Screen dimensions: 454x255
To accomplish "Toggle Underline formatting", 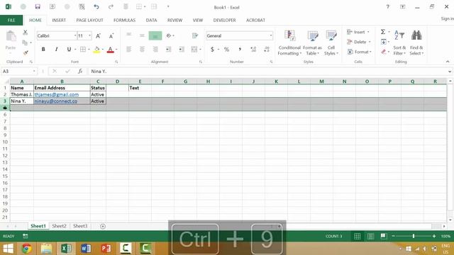I will (69, 50).
